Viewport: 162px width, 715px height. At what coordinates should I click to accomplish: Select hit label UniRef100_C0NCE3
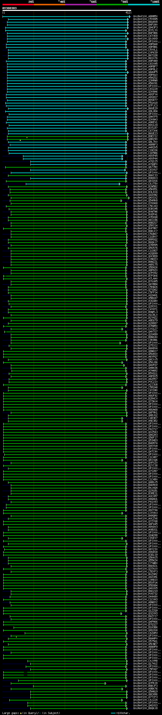point(145,259)
